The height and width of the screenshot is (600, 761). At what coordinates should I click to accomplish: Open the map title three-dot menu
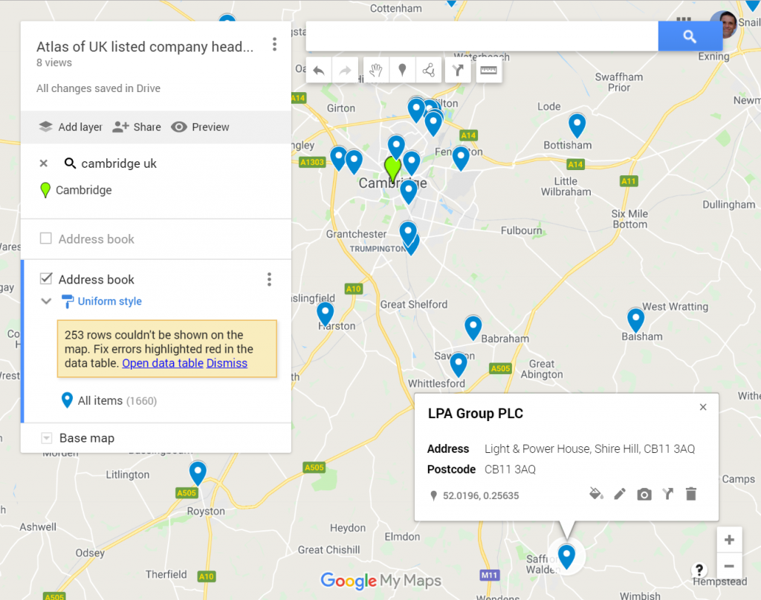pos(275,45)
